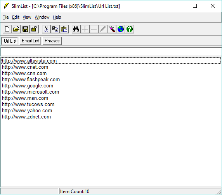Click the New document toolbar icon
The image size is (222, 195).
click(7, 29)
